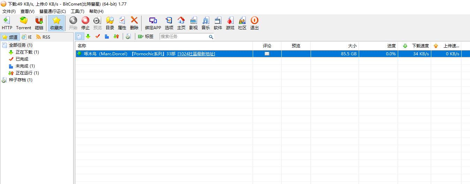The image size is (470, 184).
Task: Click the Start (开始) toolbar button
Action: coord(73,23)
